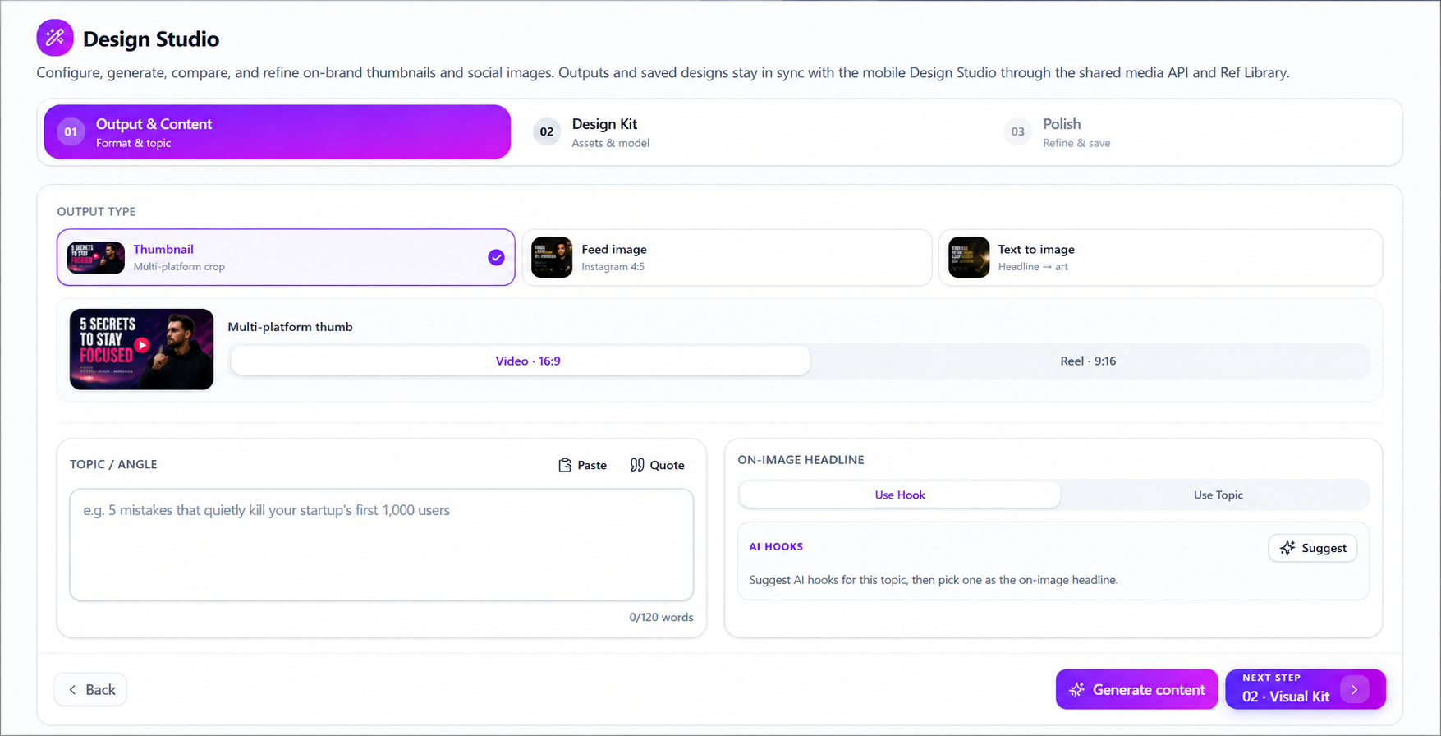Click into the Topic / Angle text area
The width and height of the screenshot is (1441, 736).
coord(382,545)
